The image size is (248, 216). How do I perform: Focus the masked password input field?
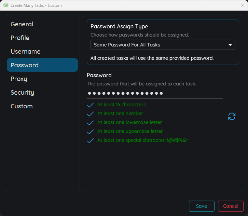(x=154, y=93)
